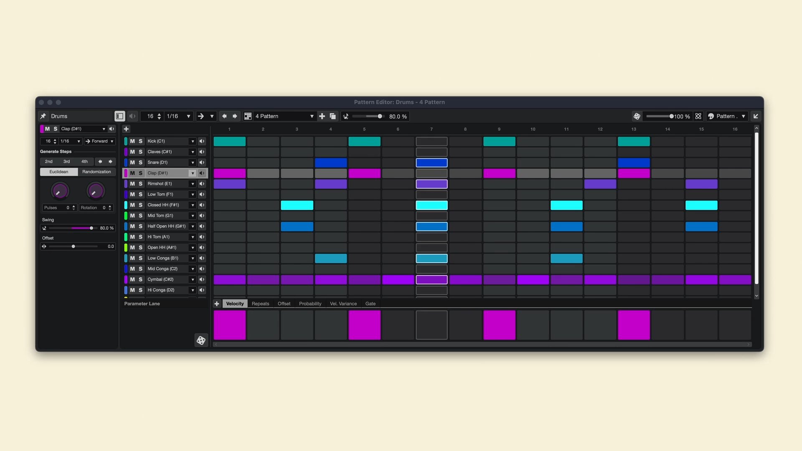Select the Randomization mode button
The height and width of the screenshot is (451, 802).
tap(96, 172)
